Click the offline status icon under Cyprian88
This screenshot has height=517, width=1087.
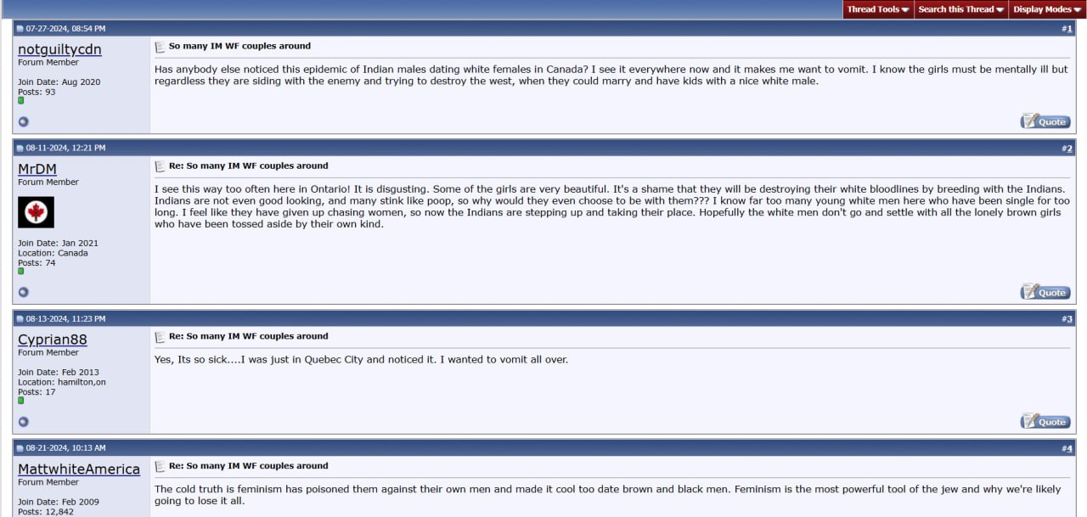point(24,421)
